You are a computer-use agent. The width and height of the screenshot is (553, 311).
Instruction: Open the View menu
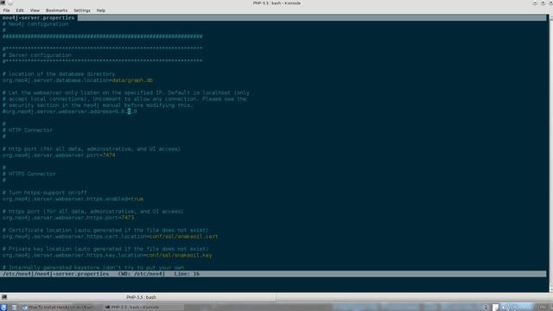[35, 10]
